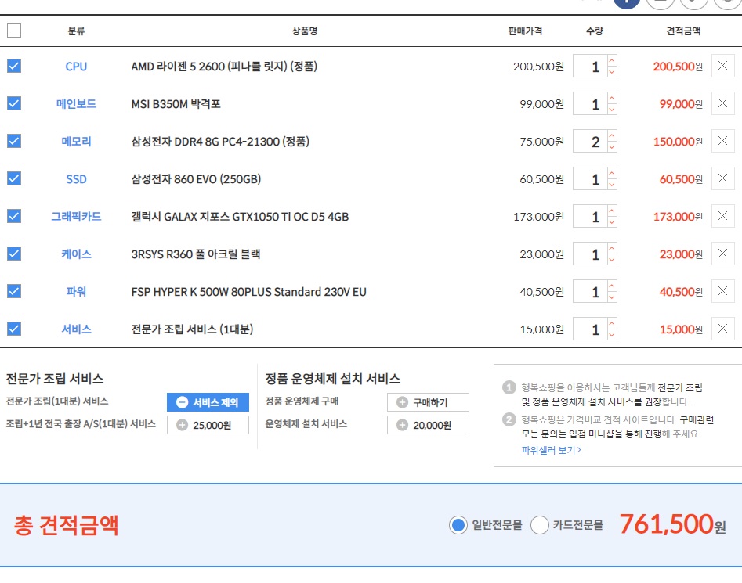Remove the 서비스 row with X icon

point(722,329)
